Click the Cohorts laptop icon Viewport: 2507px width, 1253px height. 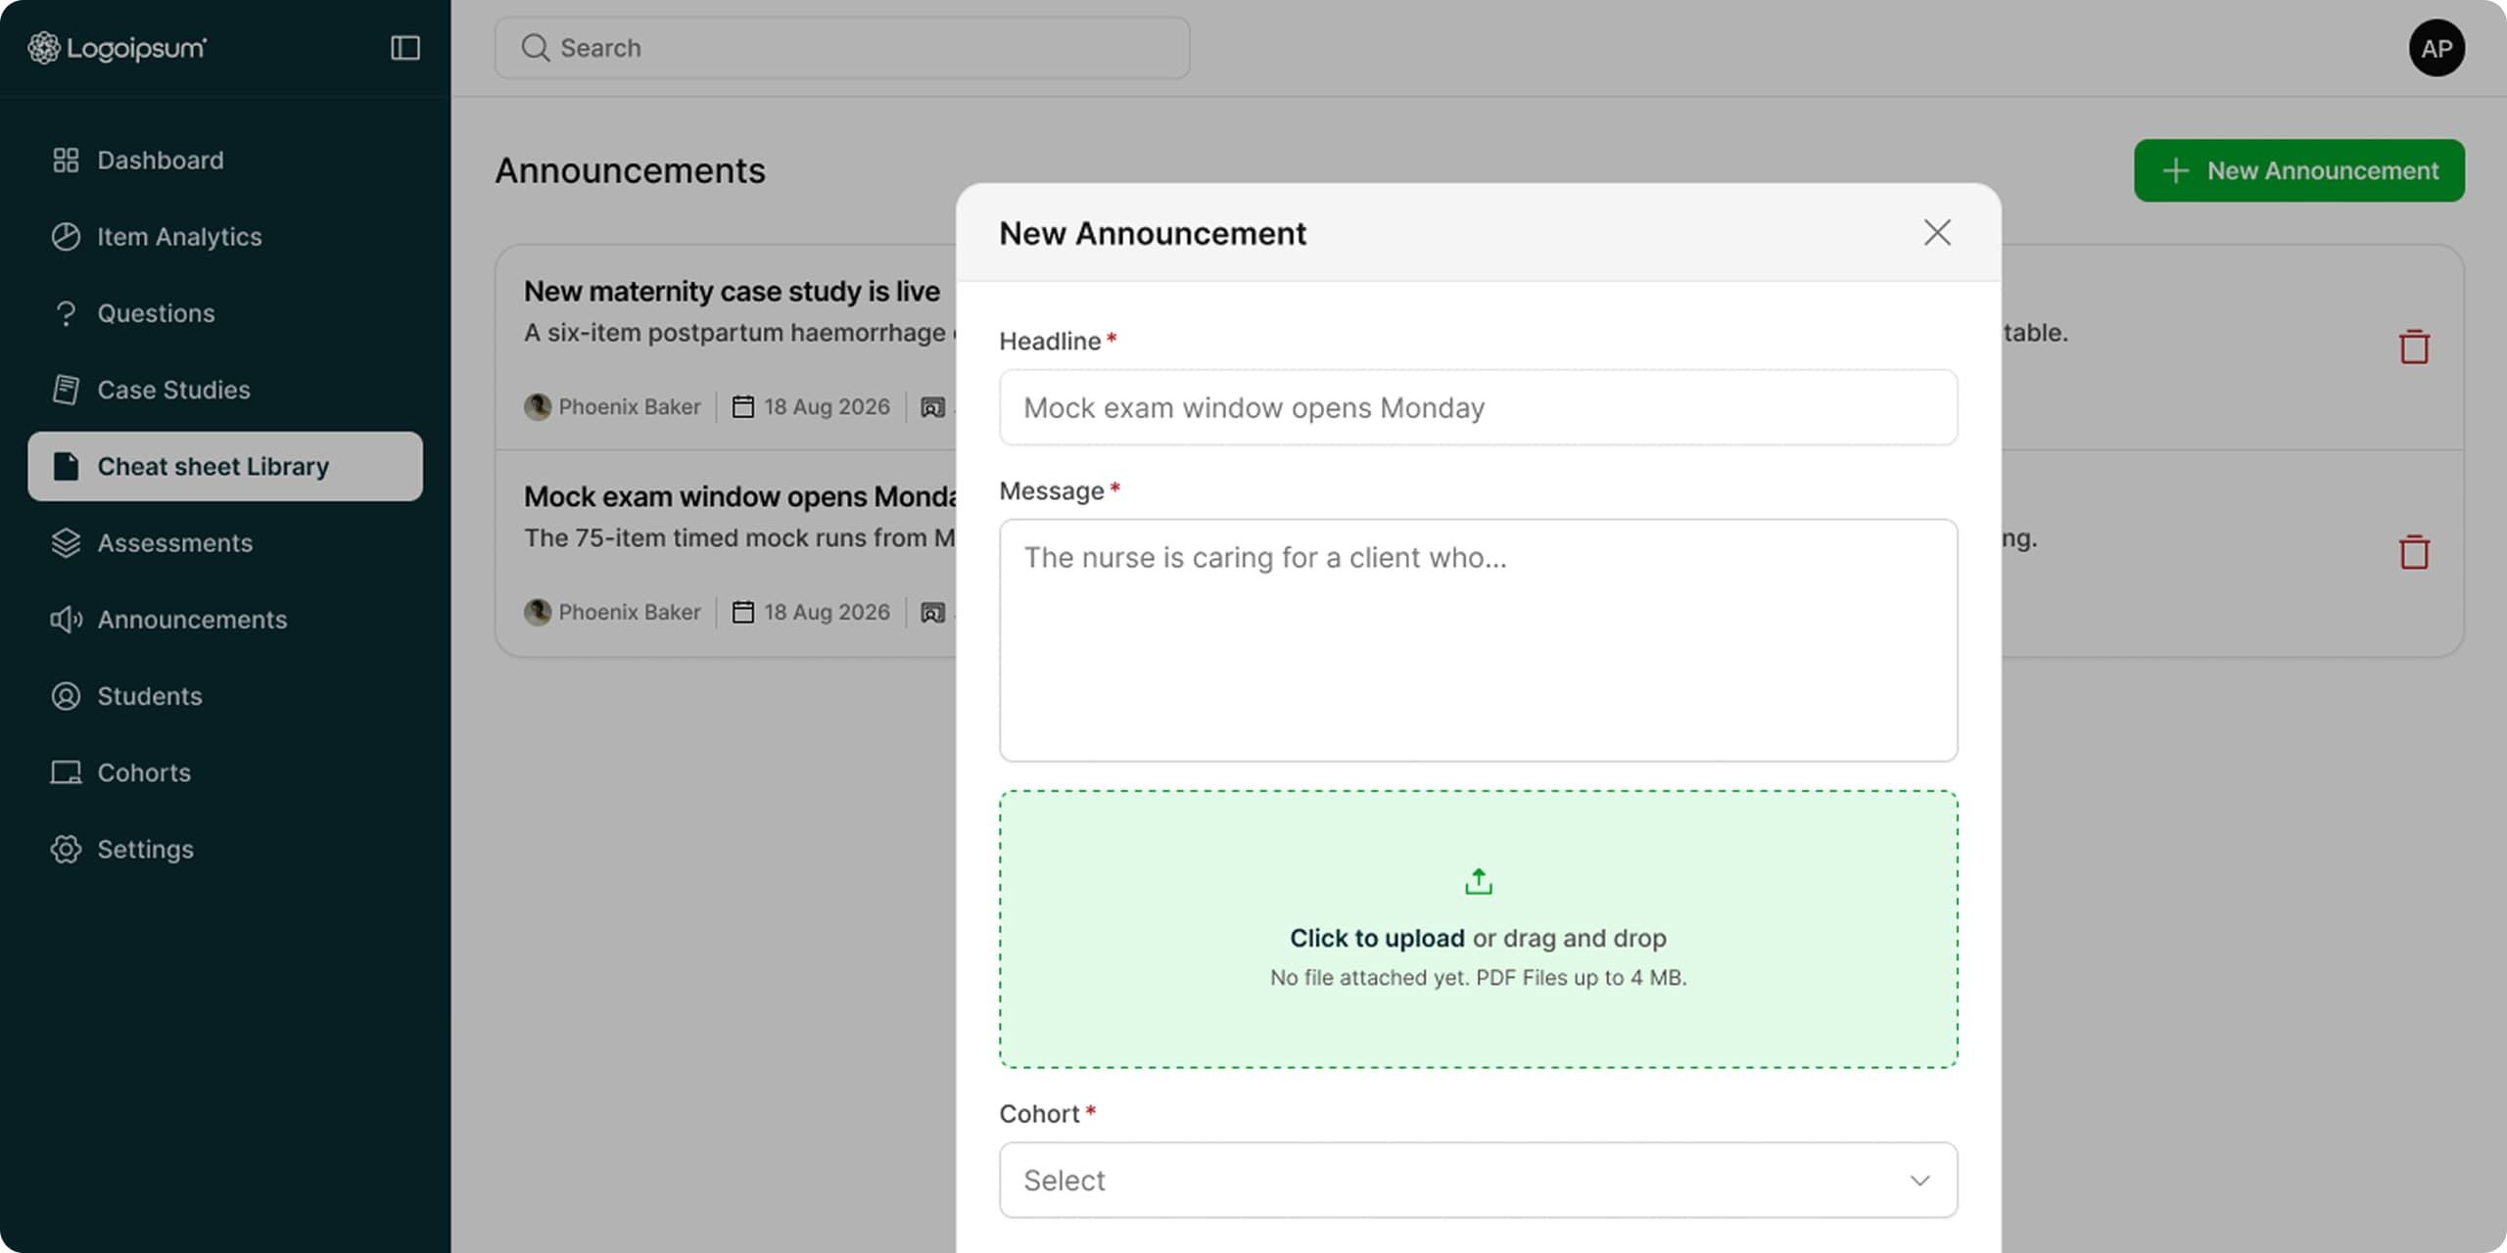pyautogui.click(x=66, y=772)
